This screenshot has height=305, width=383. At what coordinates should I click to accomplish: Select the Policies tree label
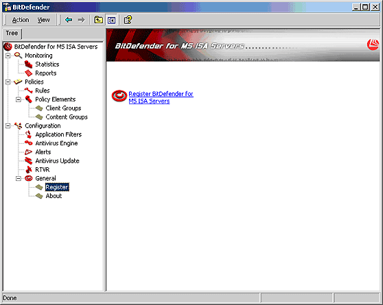click(x=34, y=82)
